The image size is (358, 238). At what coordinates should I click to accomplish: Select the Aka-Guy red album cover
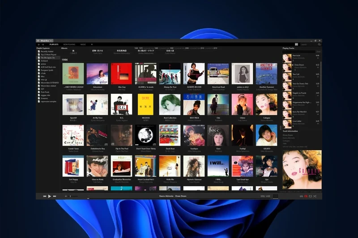point(121,74)
